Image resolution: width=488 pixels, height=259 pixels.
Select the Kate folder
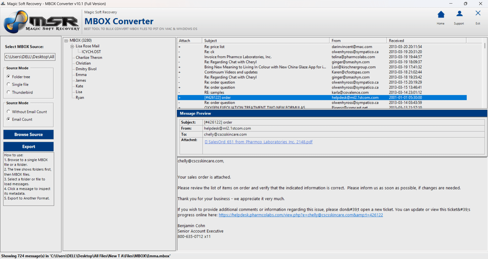click(79, 86)
